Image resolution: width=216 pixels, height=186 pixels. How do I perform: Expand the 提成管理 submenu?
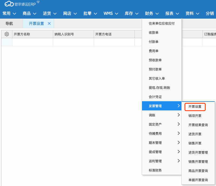(x=161, y=152)
